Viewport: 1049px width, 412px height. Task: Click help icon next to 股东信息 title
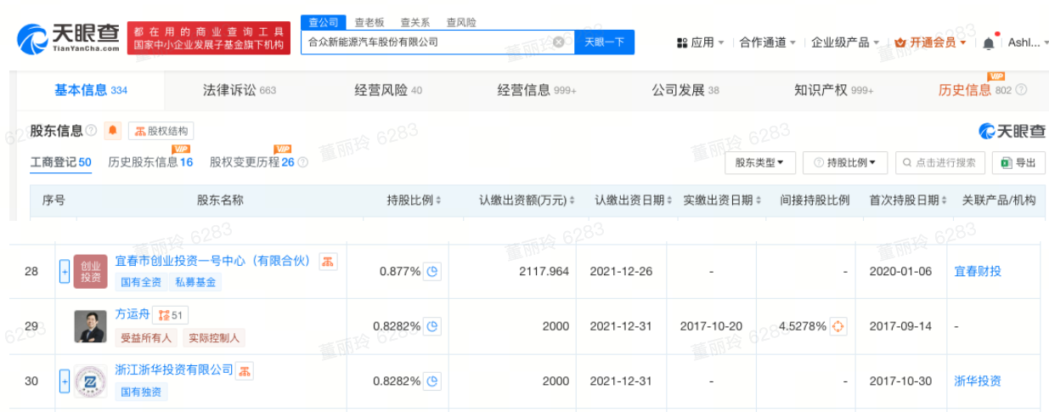coord(92,131)
